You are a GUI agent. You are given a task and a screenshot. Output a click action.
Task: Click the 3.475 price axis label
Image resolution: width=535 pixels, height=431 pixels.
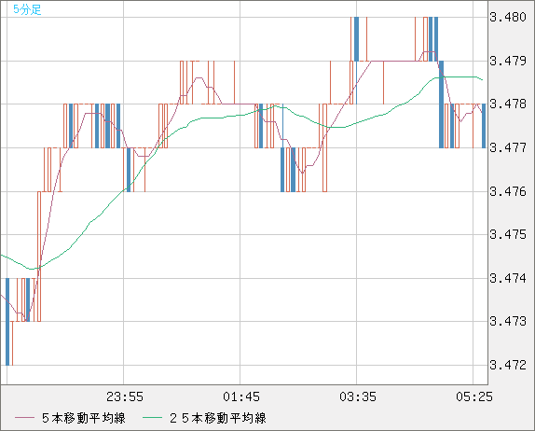[x=508, y=235]
